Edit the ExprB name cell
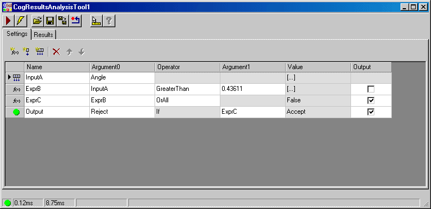Screen dimensions: 431x209 click(57, 89)
